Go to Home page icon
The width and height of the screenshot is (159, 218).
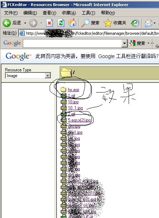coord(72,23)
